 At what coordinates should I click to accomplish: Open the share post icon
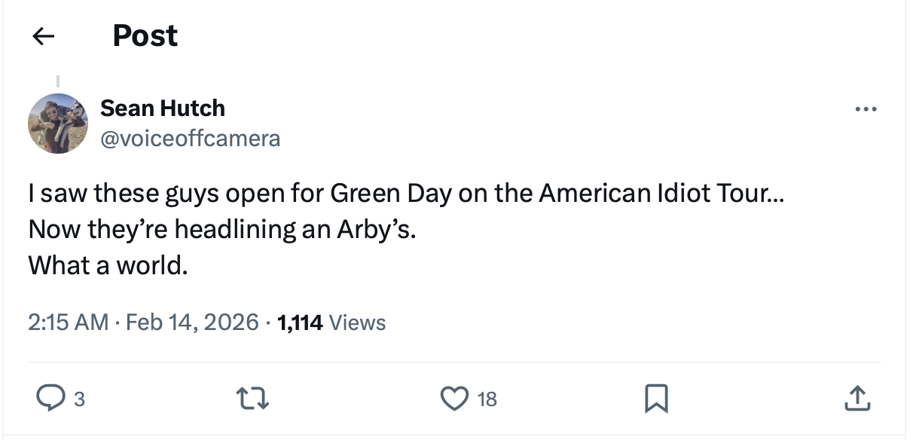[857, 399]
